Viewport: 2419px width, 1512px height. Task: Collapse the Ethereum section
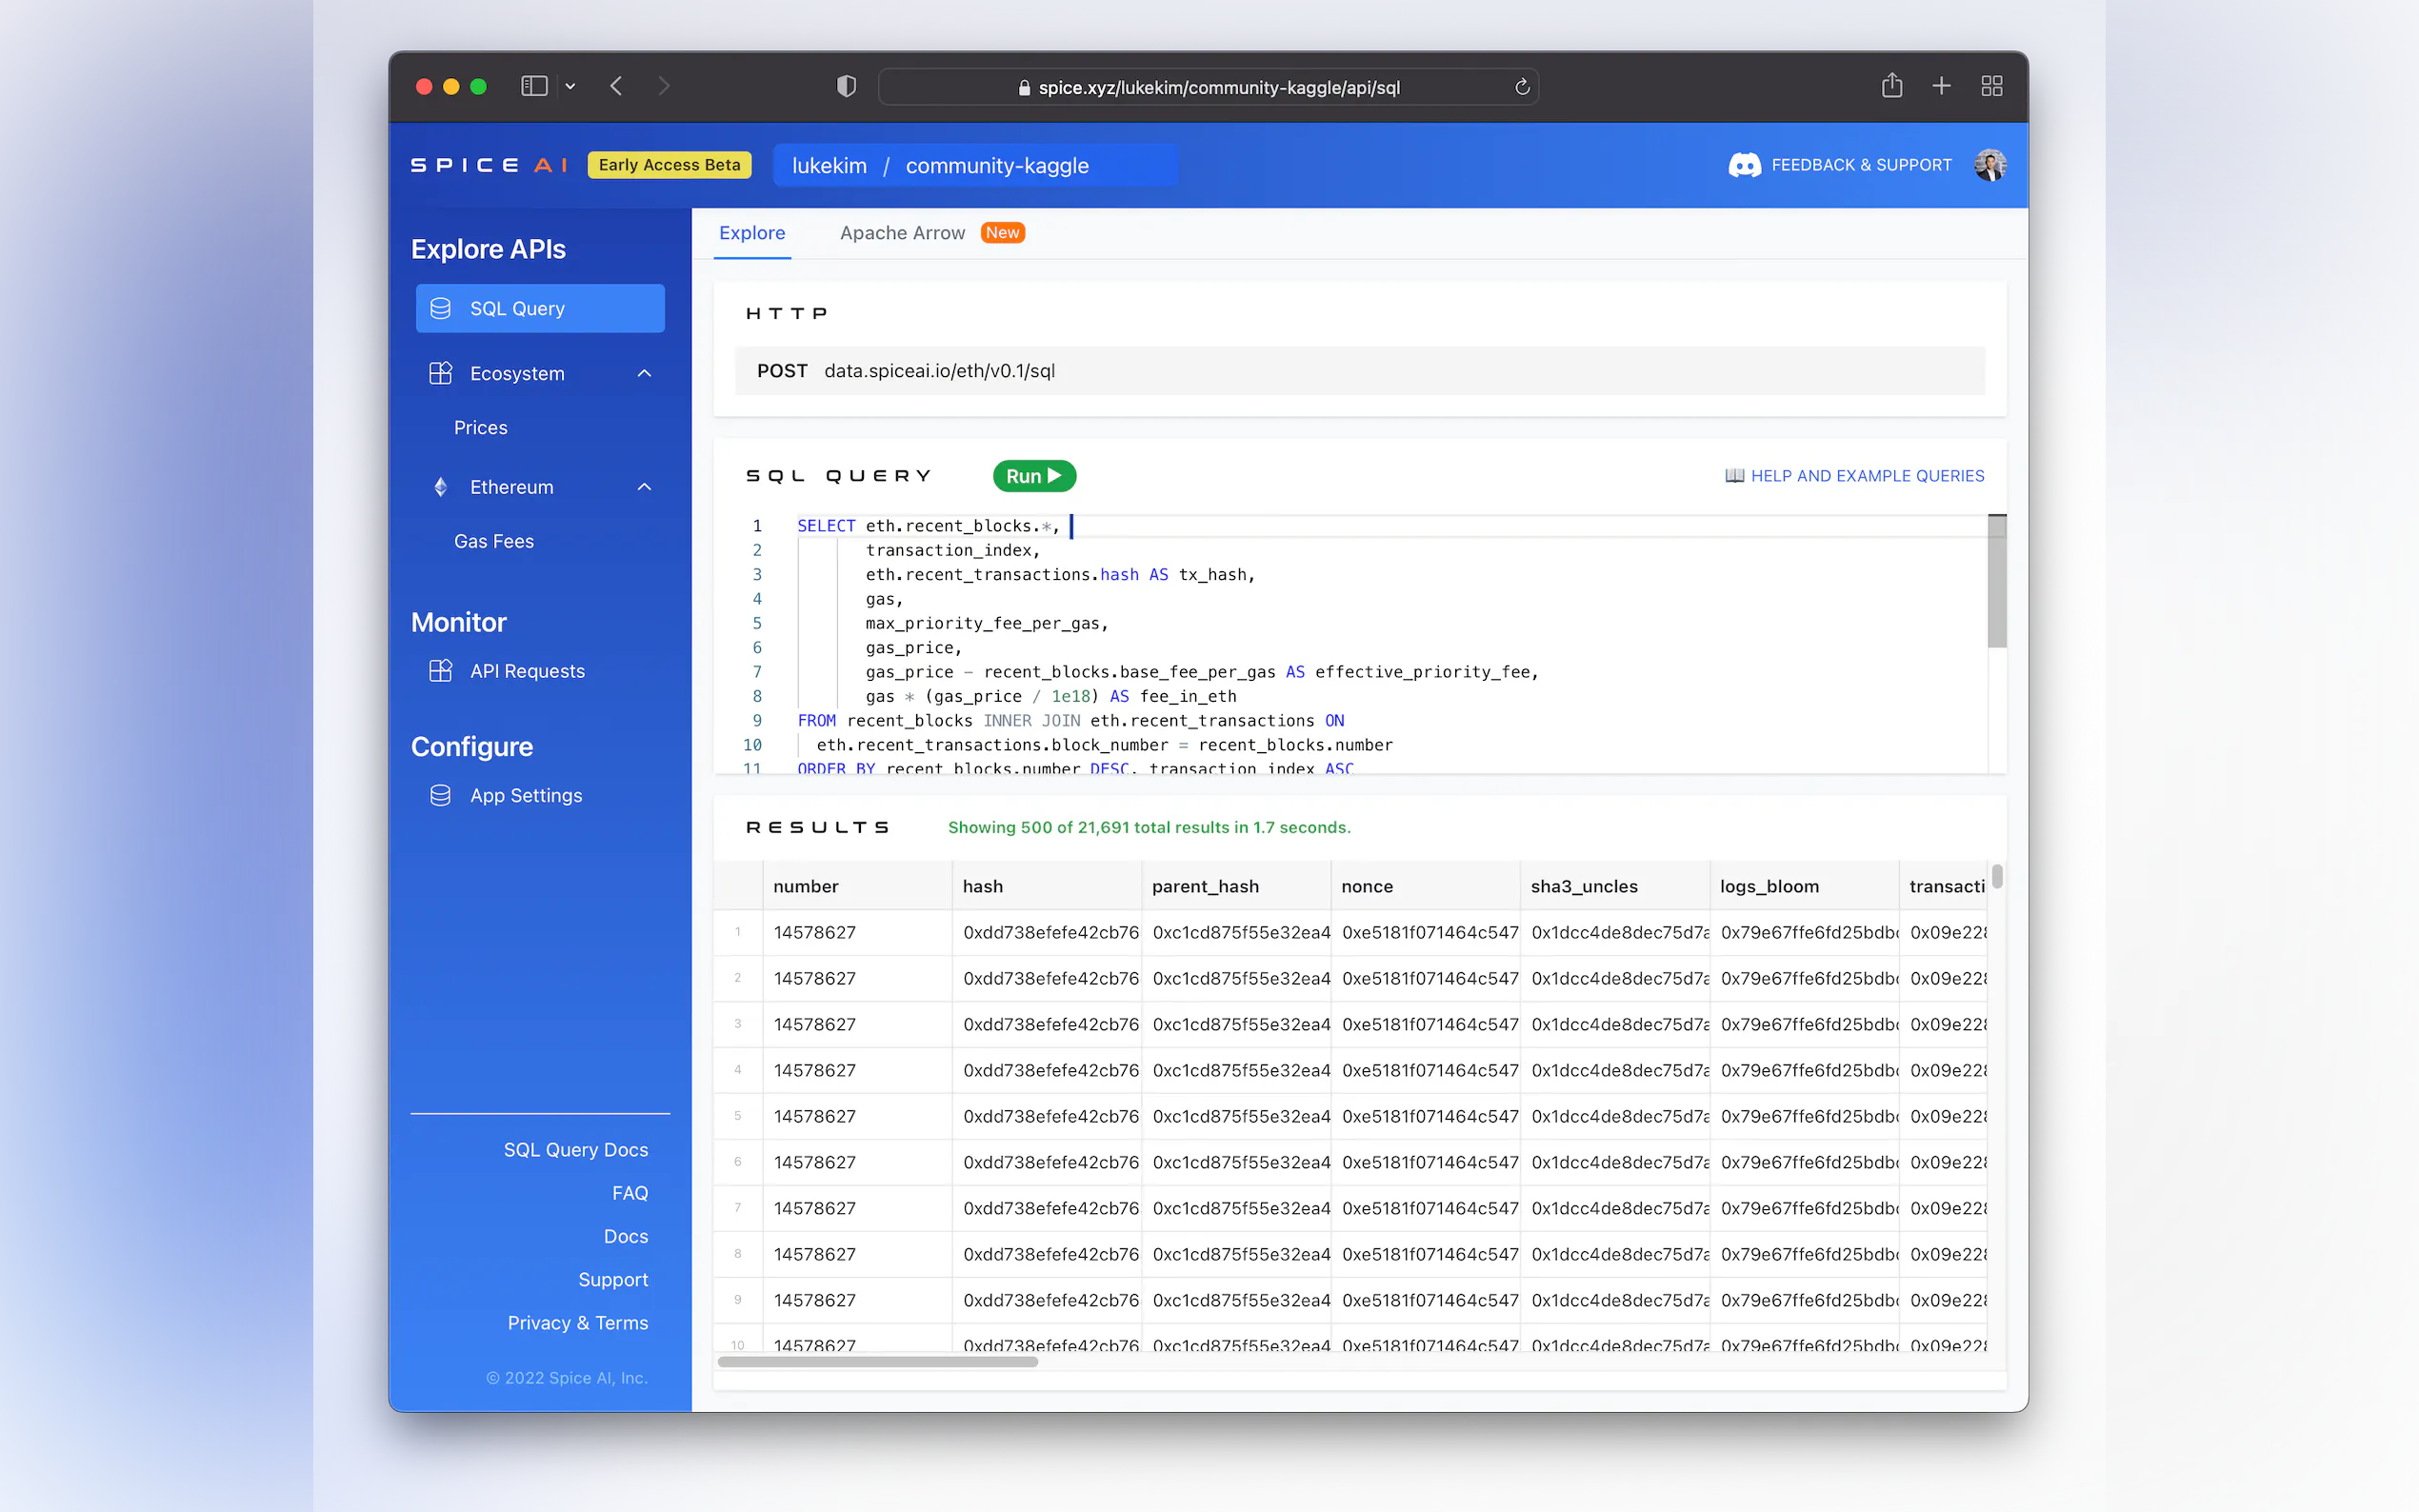click(x=644, y=487)
